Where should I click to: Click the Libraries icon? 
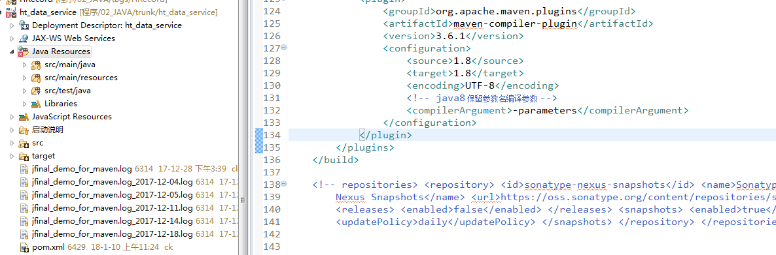[36, 104]
